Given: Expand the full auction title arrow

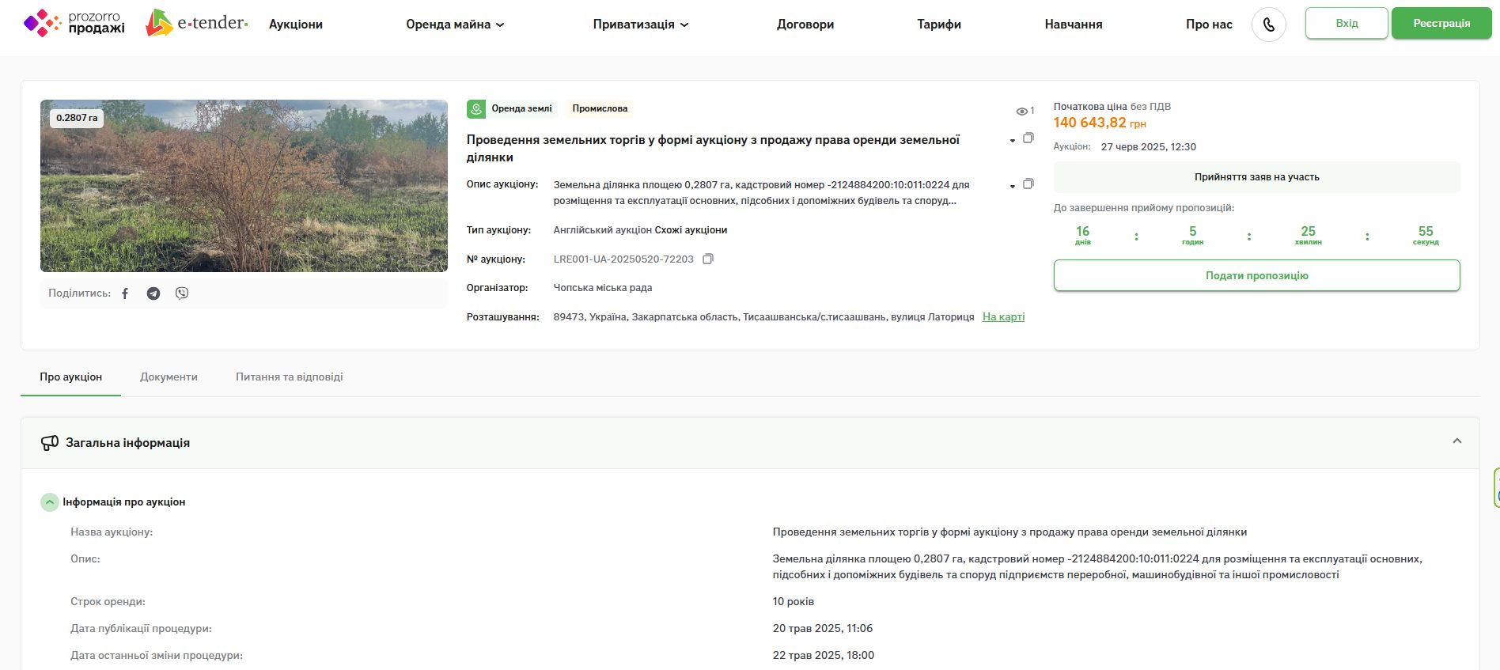Looking at the screenshot, I should coord(1012,141).
